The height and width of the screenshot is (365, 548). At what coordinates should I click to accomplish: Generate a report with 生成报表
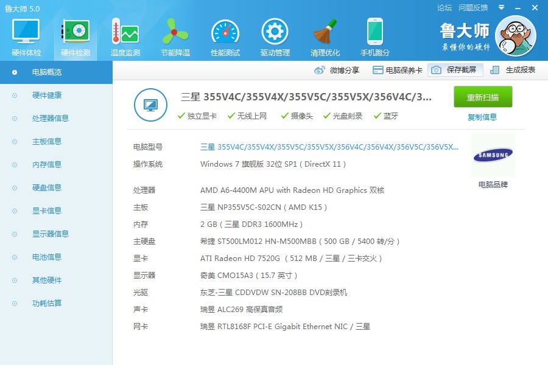tap(513, 70)
